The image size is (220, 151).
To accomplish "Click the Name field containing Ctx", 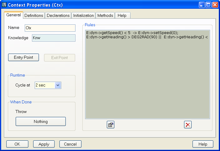I will (x=50, y=28).
